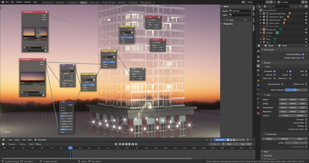
Task: Toggle Use for Rendering checkbox
Action: coord(303,54)
